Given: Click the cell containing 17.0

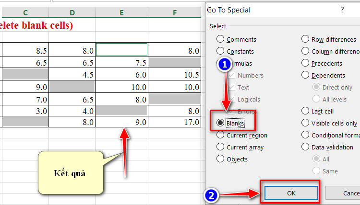Looking at the screenshot, I should (175, 122).
